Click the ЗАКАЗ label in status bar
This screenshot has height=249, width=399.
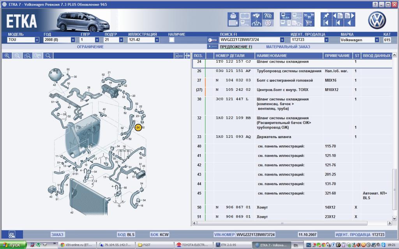[x=57, y=235]
